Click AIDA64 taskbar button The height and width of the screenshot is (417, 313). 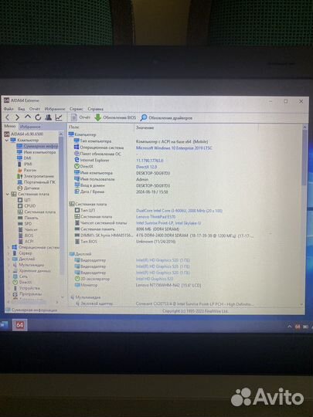click(19, 324)
